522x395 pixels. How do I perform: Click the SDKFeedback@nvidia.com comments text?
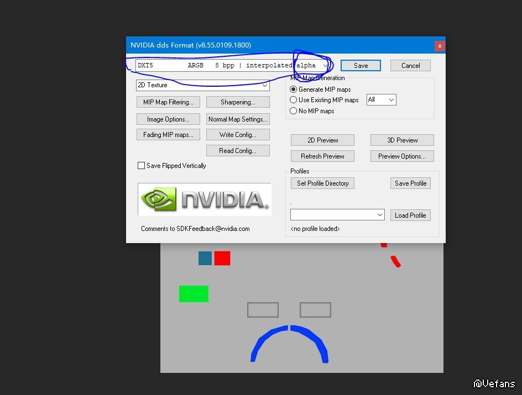(195, 229)
